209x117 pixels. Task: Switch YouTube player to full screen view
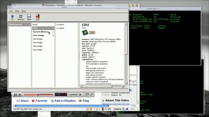tap(92, 94)
